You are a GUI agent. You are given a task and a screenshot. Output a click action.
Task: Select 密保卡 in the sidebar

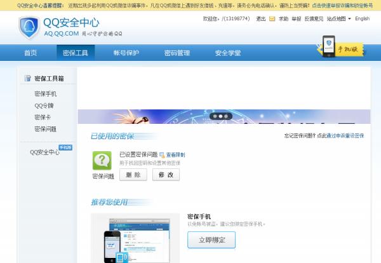(x=43, y=118)
